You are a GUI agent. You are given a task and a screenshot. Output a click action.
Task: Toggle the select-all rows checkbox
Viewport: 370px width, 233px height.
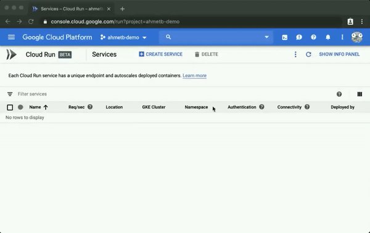coord(10,107)
